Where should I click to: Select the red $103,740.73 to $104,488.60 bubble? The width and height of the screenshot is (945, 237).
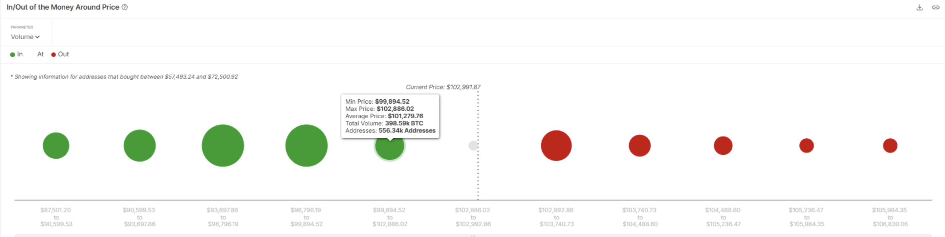(640, 146)
